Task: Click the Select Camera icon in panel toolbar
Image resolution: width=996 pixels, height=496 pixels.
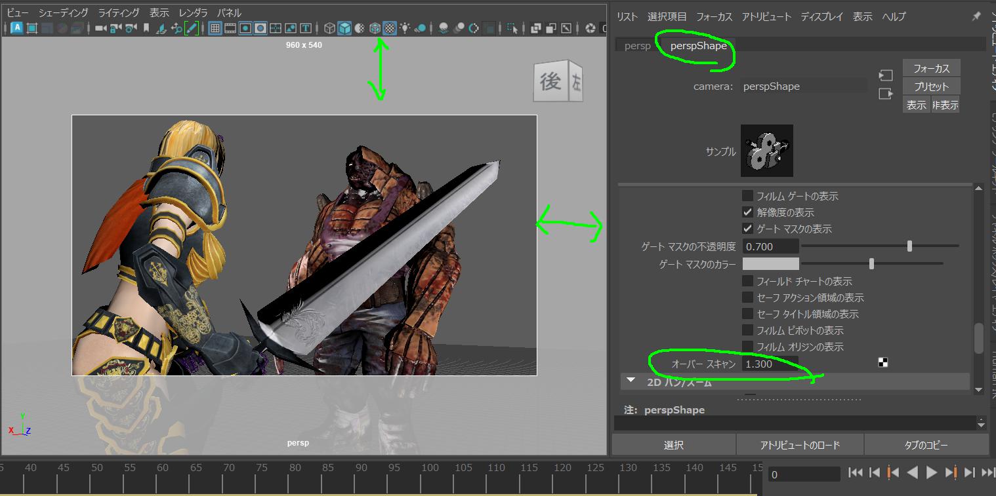Action: pos(100,28)
